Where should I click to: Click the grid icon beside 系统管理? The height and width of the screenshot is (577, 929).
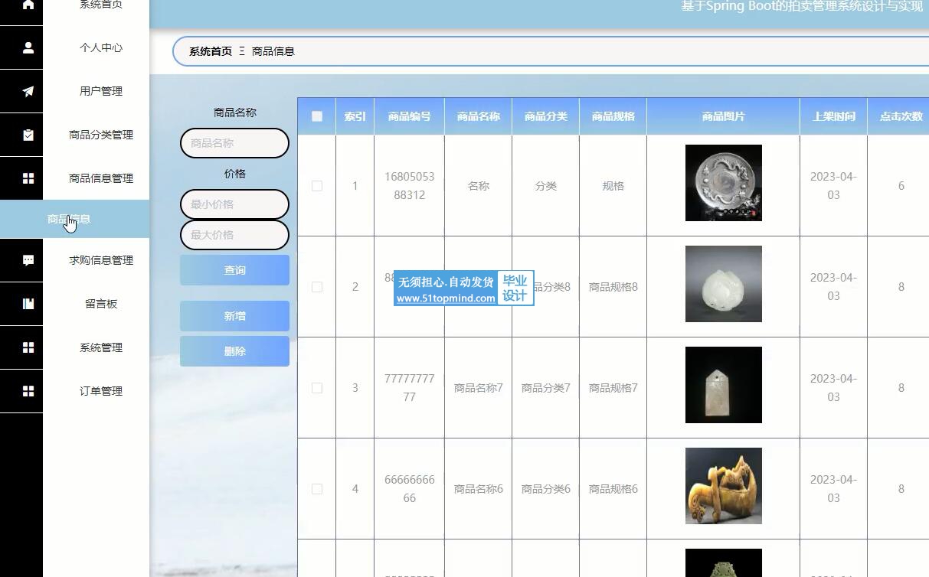[28, 347]
